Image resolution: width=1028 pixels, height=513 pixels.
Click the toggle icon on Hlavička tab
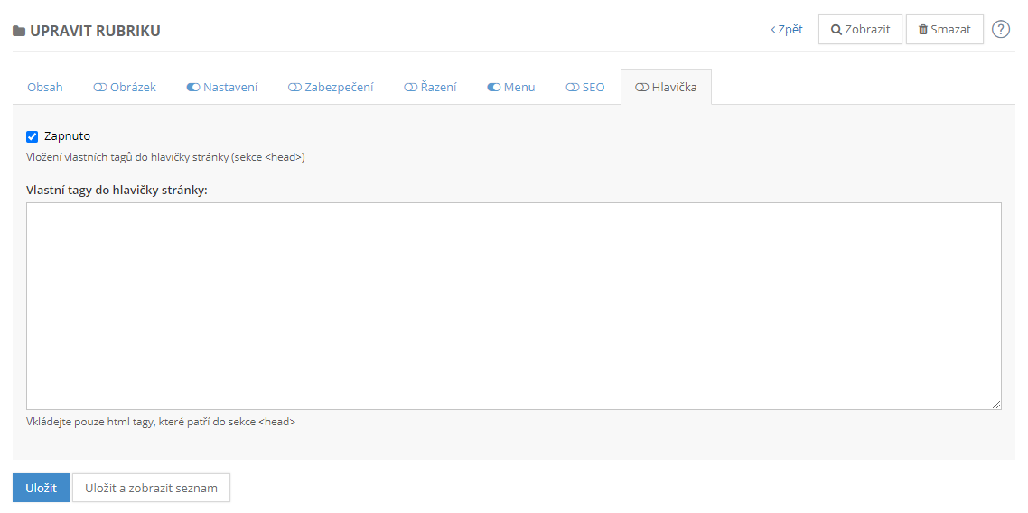(641, 88)
